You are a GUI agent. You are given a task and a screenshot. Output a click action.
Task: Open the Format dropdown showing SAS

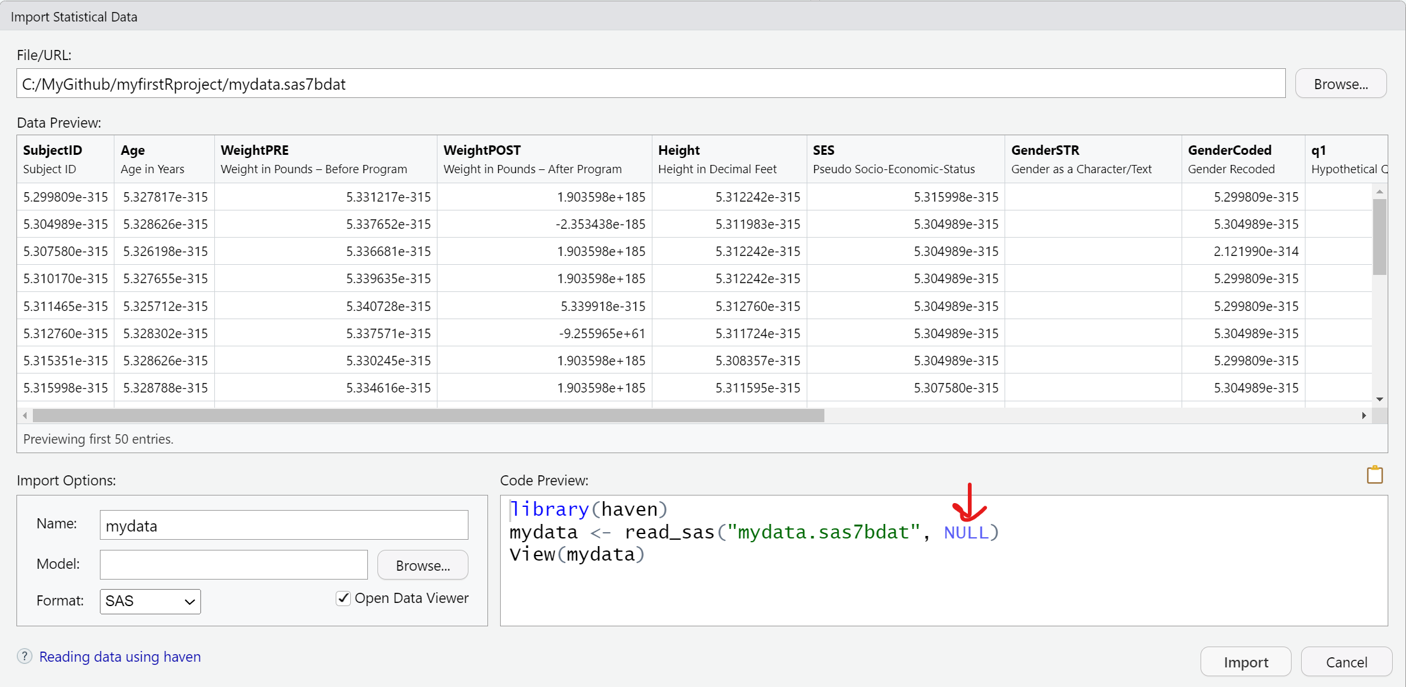[150, 601]
